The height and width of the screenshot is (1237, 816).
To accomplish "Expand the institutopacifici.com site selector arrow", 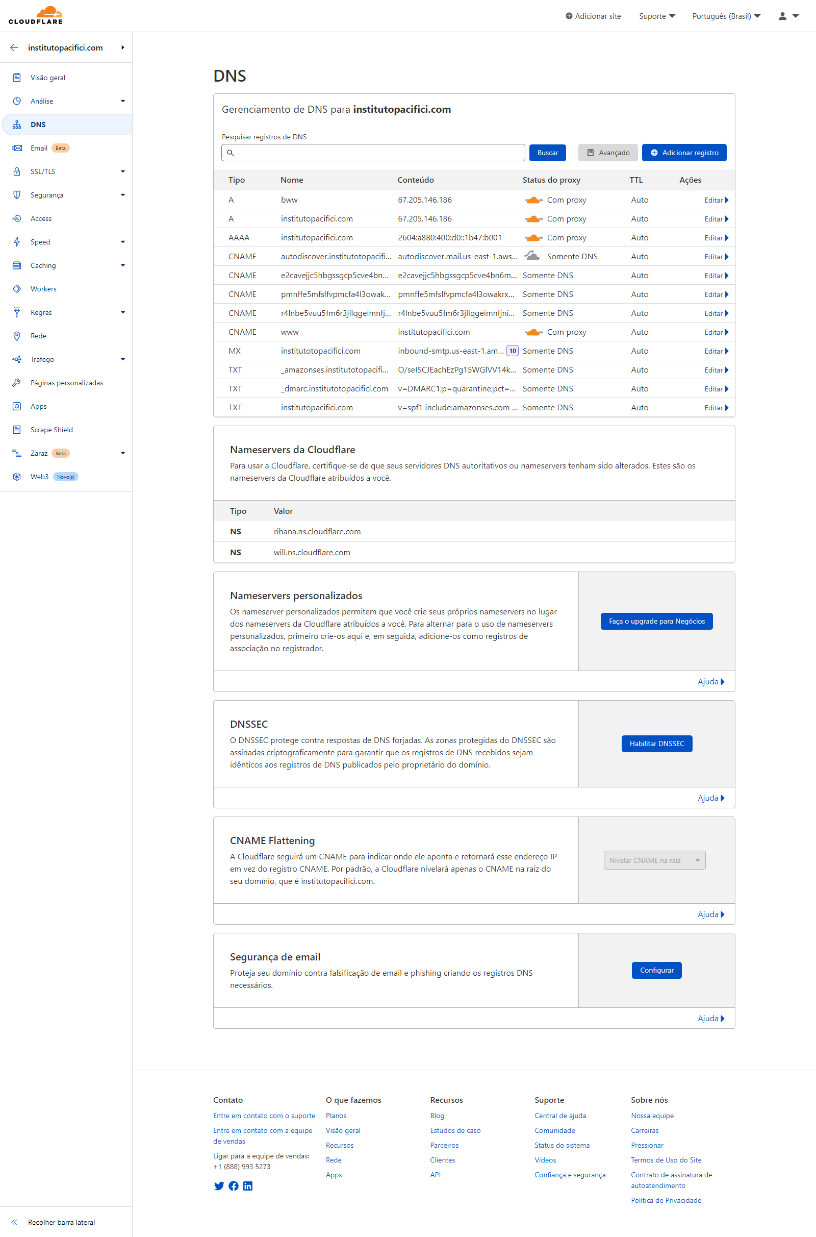I will (x=123, y=47).
